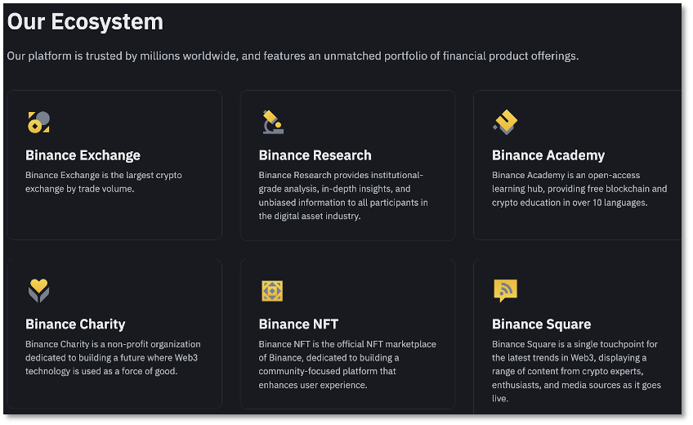693x425 pixels.
Task: Select the Binance Charity heading
Action: [75, 324]
